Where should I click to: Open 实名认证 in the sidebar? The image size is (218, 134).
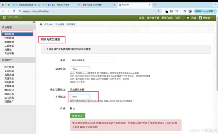[9, 71]
